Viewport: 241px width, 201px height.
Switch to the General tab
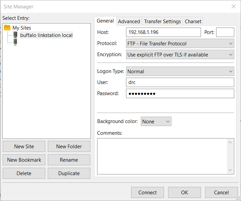(105, 21)
